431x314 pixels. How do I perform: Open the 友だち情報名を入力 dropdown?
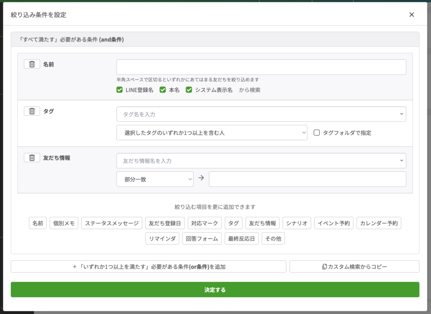(261, 161)
